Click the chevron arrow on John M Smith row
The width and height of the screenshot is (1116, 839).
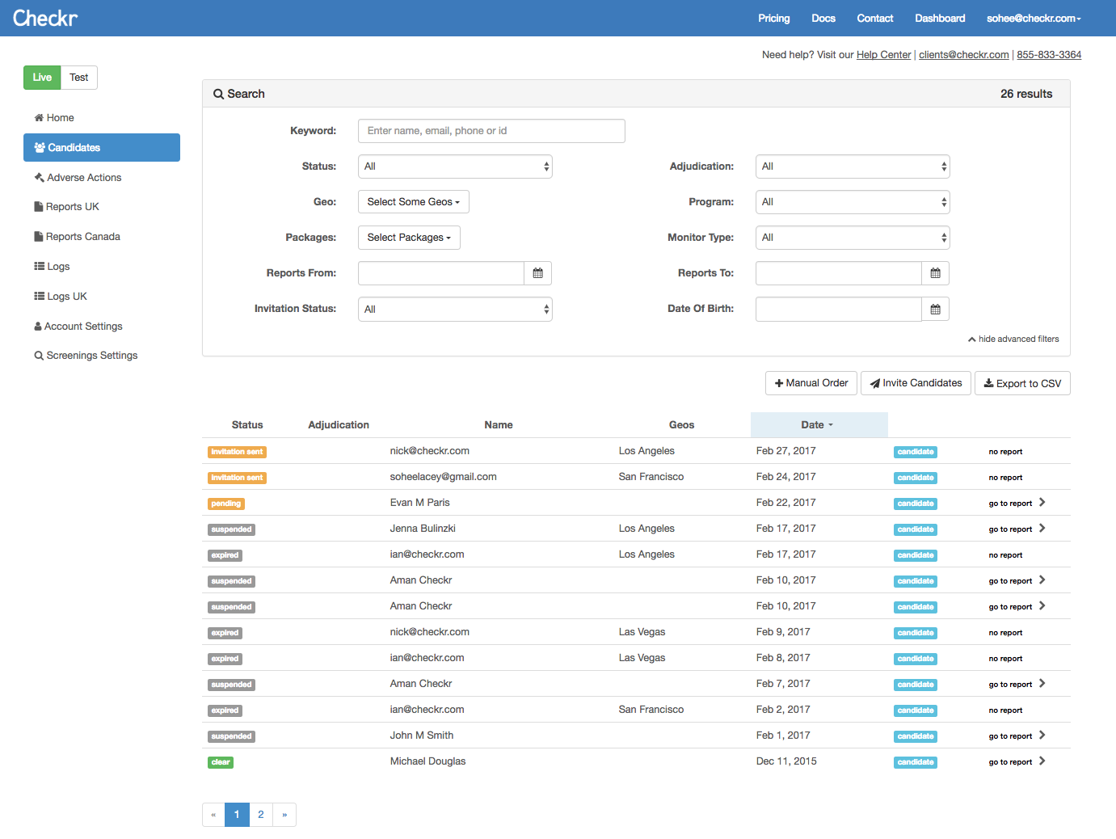(x=1042, y=736)
